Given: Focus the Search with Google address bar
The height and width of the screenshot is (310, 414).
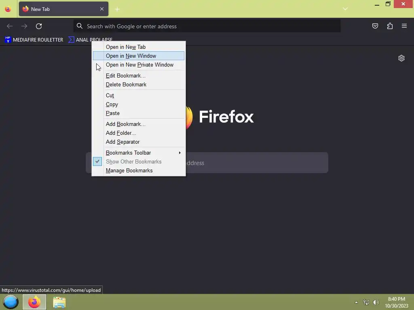Looking at the screenshot, I should click(207, 26).
